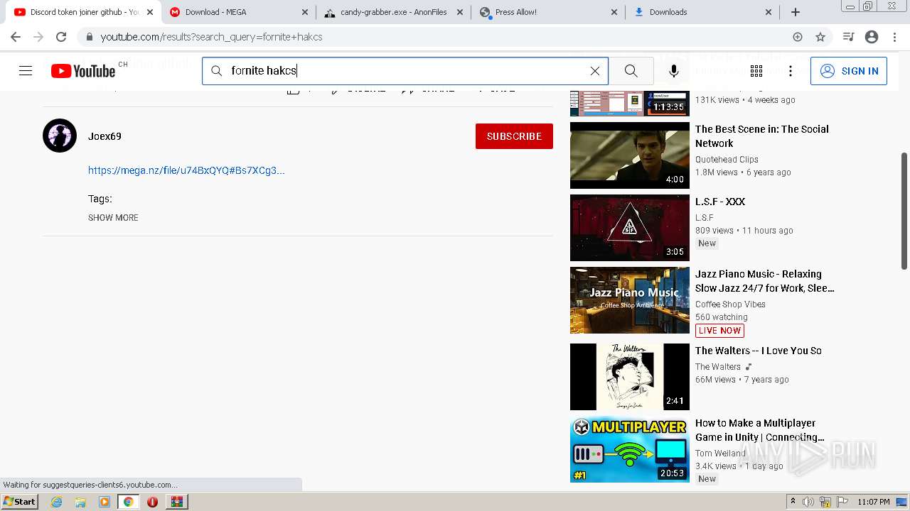Open the Action Center flag icon
This screenshot has height=511, width=910.
pos(842,502)
